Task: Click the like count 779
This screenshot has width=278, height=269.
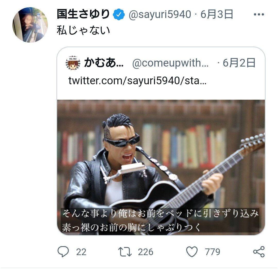Action: [x=212, y=252]
